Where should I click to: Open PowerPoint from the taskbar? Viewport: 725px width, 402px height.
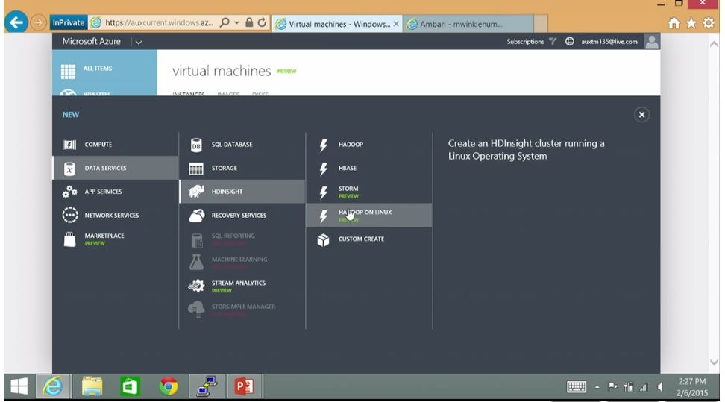(x=244, y=386)
